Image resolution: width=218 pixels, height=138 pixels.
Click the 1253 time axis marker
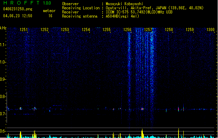(x=65, y=29)
